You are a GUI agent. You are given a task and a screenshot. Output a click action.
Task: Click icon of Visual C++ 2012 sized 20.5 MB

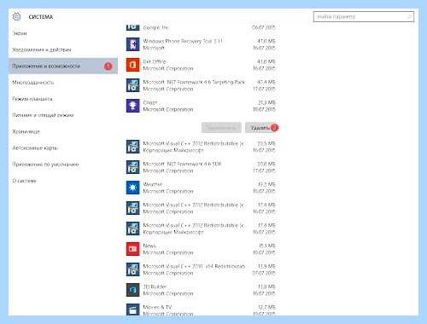(x=133, y=147)
